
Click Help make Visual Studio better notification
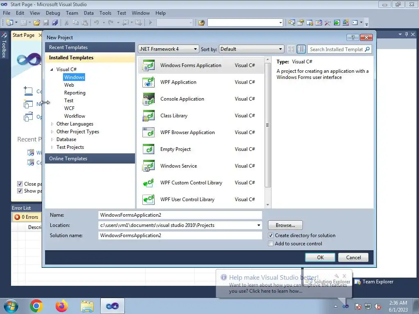point(284,284)
